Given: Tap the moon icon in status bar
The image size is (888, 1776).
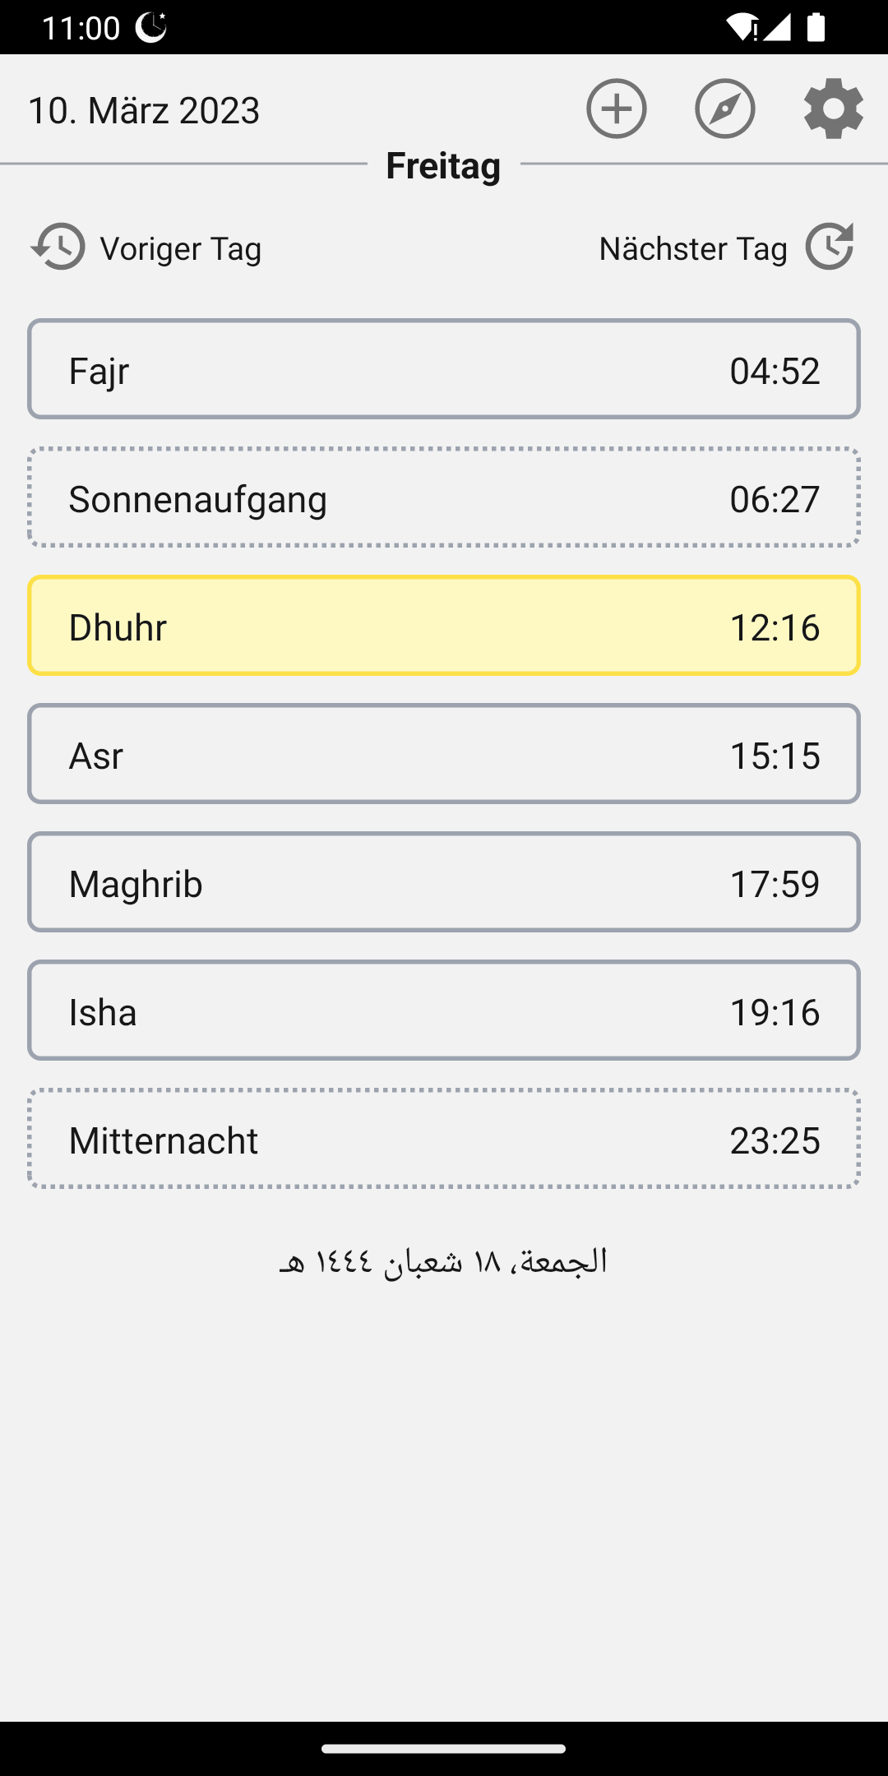Looking at the screenshot, I should click(150, 27).
